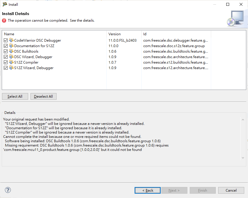Click the Documentation for S12Z feature icon
The width and height of the screenshot is (248, 198).
[11, 46]
